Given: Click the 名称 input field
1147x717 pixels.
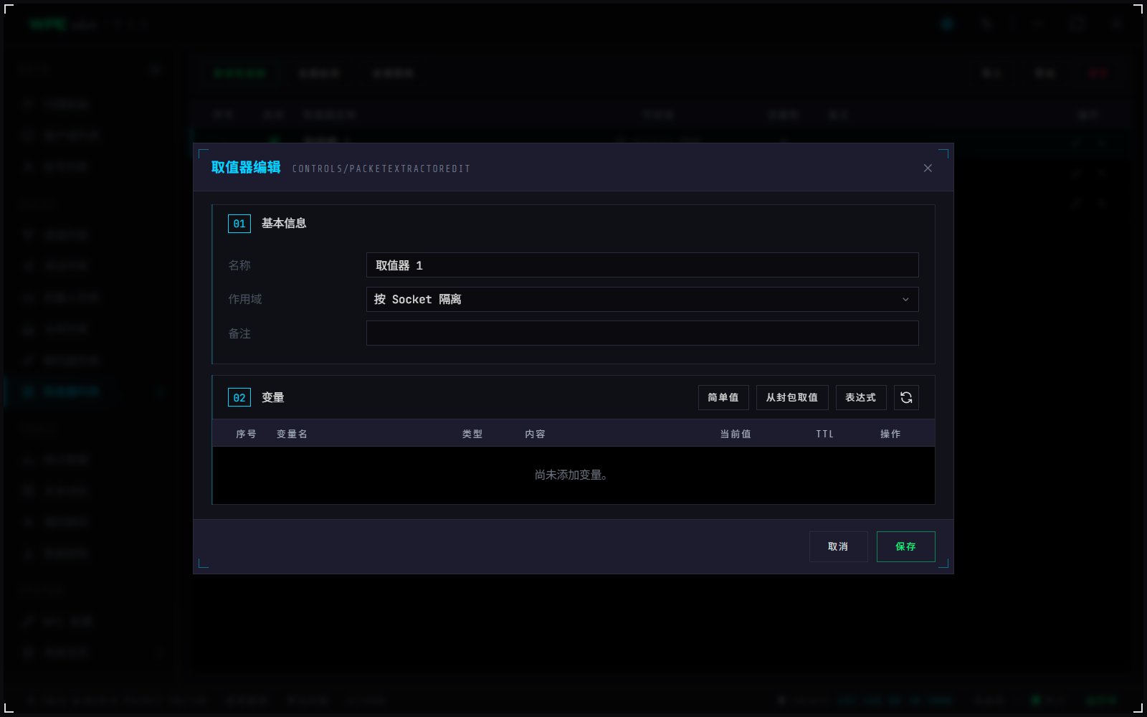Looking at the screenshot, I should pyautogui.click(x=642, y=265).
